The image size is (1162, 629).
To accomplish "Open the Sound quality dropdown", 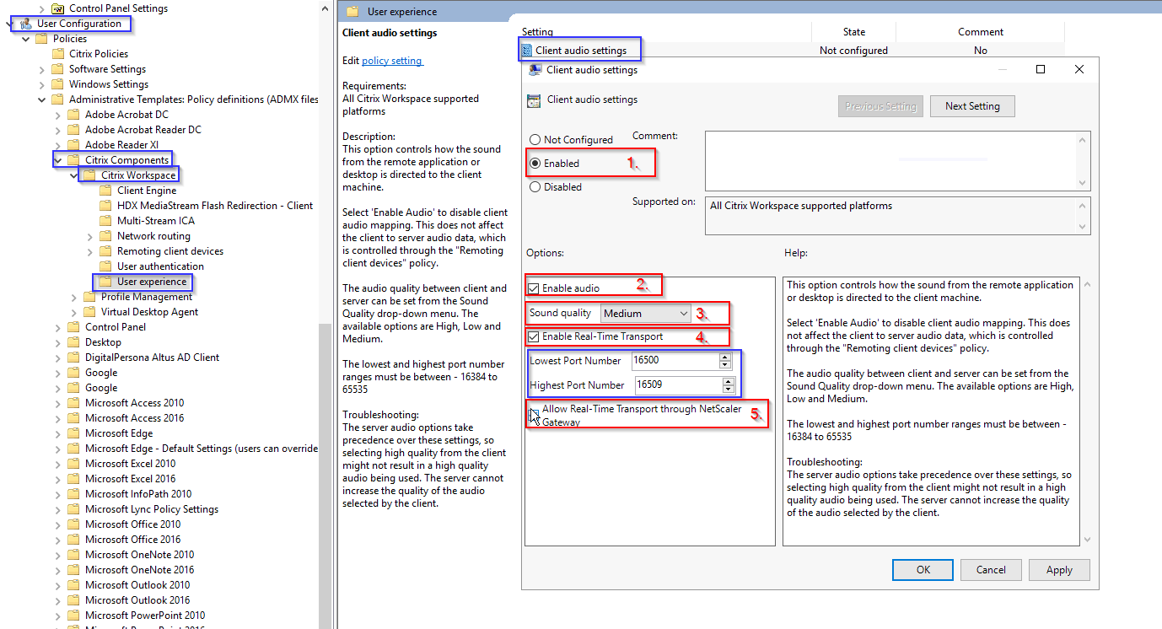I will (x=647, y=314).
